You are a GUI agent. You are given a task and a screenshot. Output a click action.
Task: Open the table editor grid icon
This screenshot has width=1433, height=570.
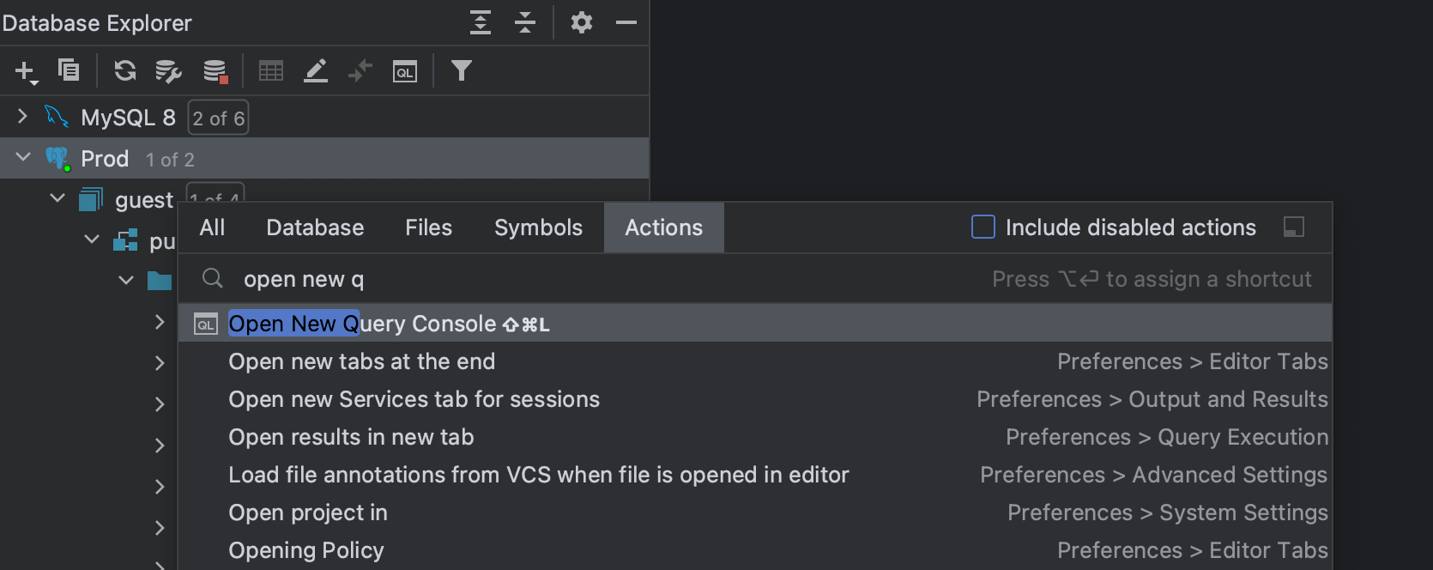271,71
